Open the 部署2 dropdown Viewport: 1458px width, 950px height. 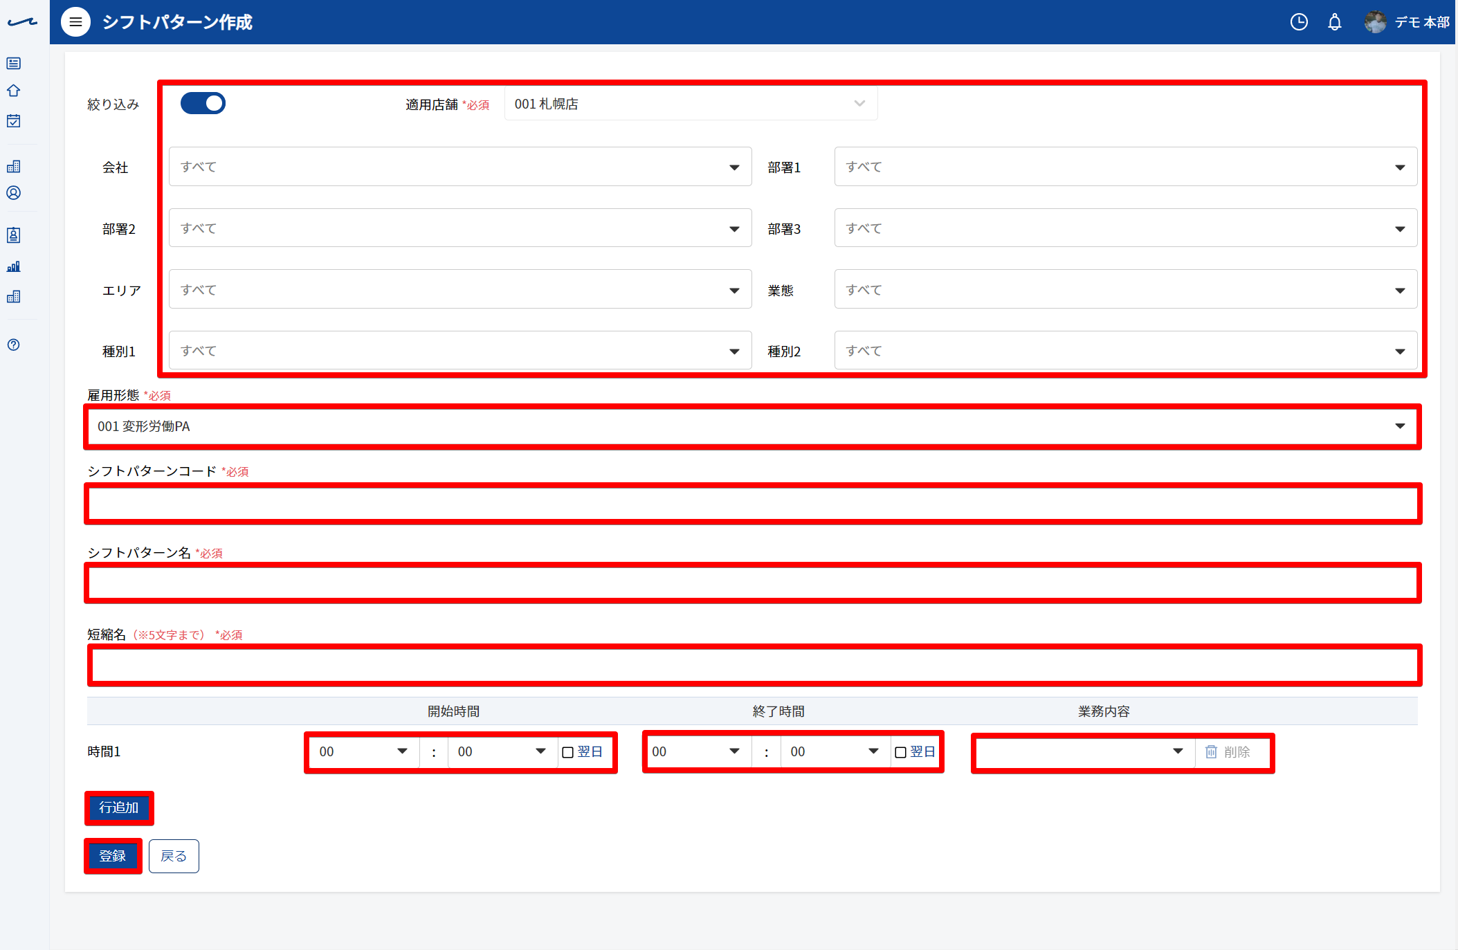click(x=460, y=228)
